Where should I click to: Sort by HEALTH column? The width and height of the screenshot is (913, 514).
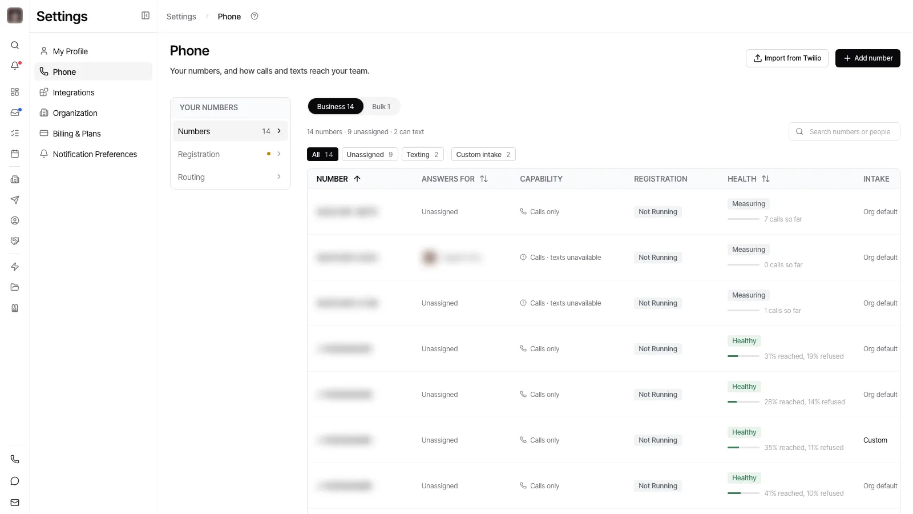[x=766, y=179]
